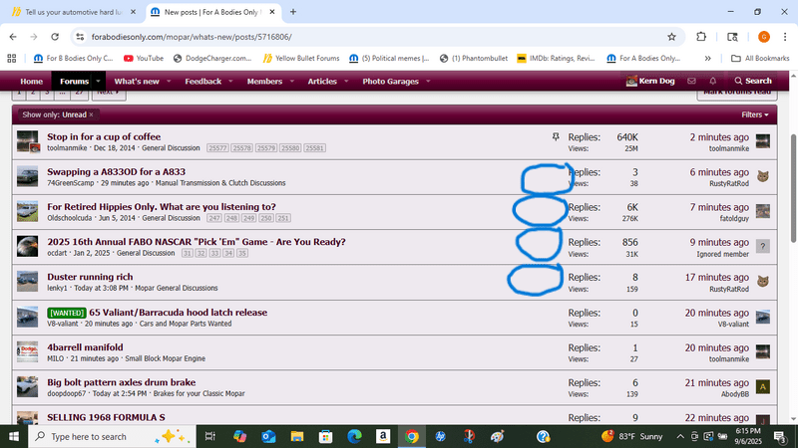Open Chrome extensions puzzle icon
Image resolution: width=798 pixels, height=448 pixels.
tap(701, 37)
